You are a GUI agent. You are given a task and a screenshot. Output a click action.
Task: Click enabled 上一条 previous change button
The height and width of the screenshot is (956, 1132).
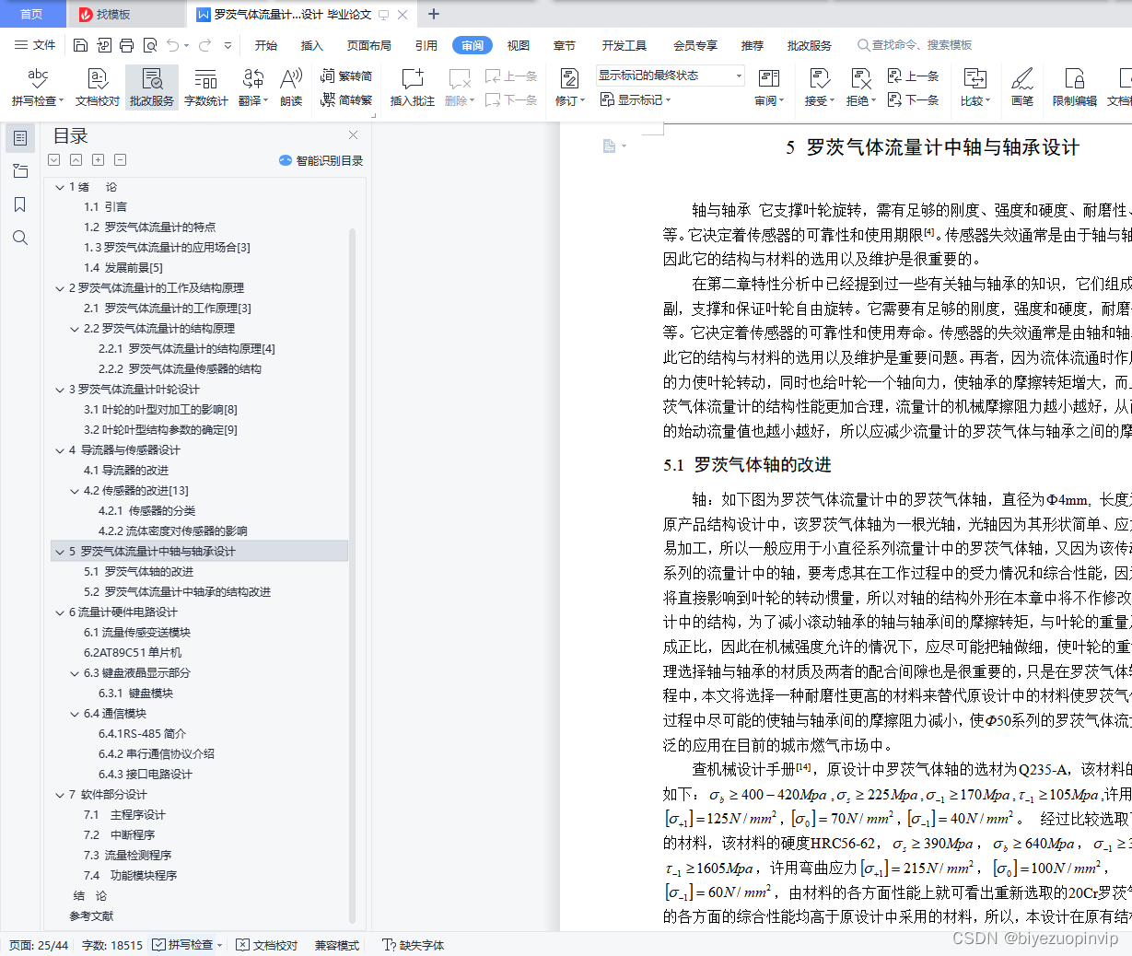click(913, 76)
